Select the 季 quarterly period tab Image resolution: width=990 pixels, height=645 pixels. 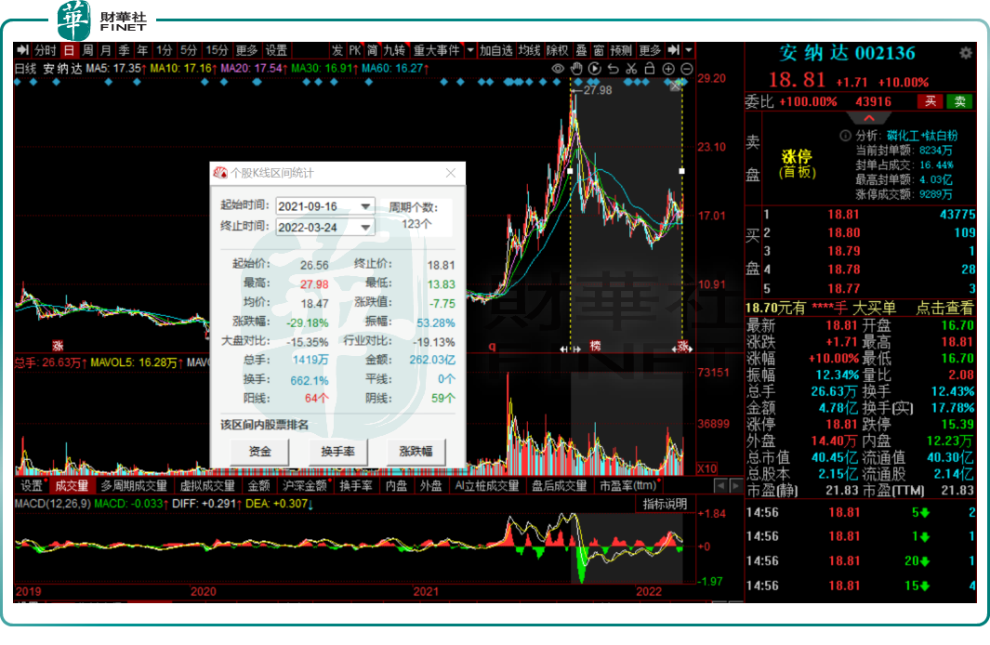pyautogui.click(x=125, y=50)
